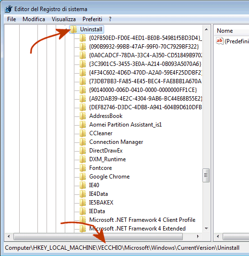The width and height of the screenshot is (249, 256).
Task: Click folder icon of {090B9932-99BB-47AF key
Action: (83, 47)
